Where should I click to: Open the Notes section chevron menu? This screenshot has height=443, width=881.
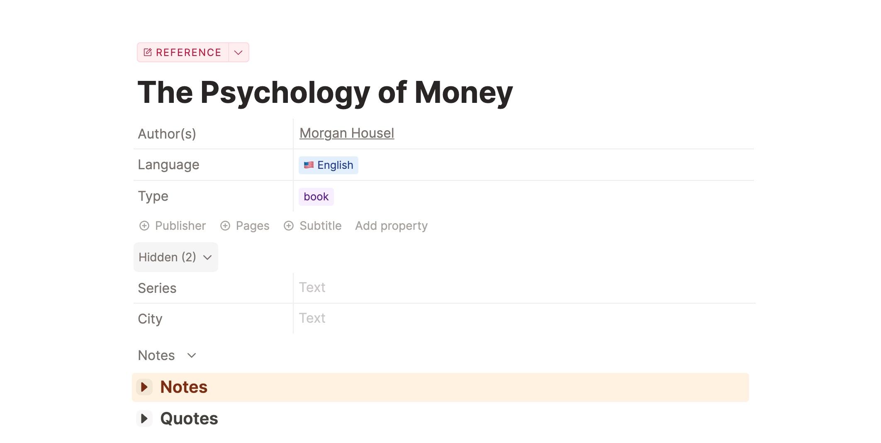[x=192, y=355]
